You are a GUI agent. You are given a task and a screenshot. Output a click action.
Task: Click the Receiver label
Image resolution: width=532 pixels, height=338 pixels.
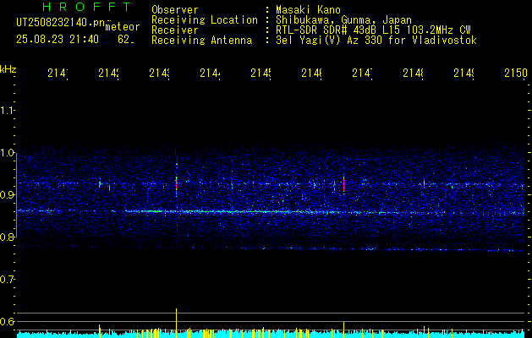(x=175, y=30)
